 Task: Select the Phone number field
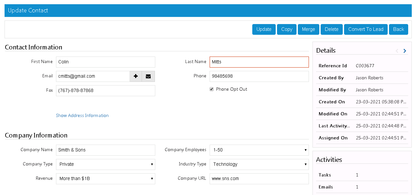(x=259, y=76)
